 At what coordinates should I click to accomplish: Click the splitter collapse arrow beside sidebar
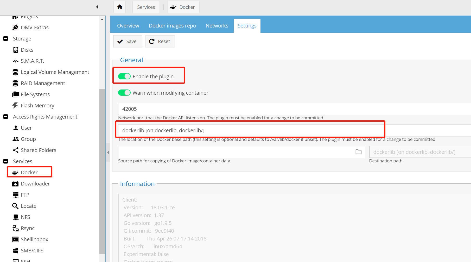(108, 152)
